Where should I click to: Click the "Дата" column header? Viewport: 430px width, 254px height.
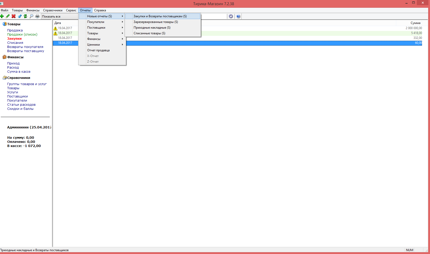coord(58,23)
